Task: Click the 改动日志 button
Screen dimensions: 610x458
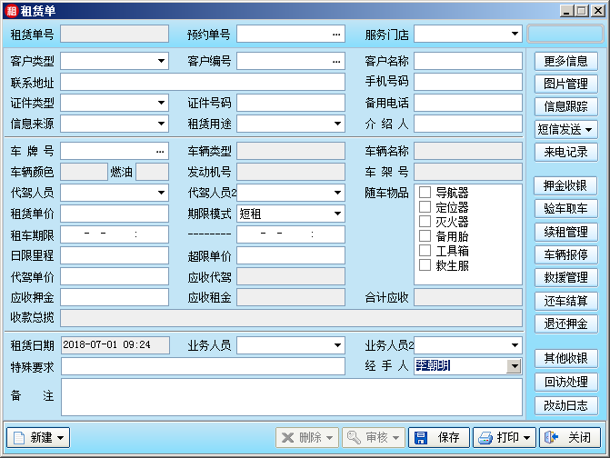Action: (565, 406)
